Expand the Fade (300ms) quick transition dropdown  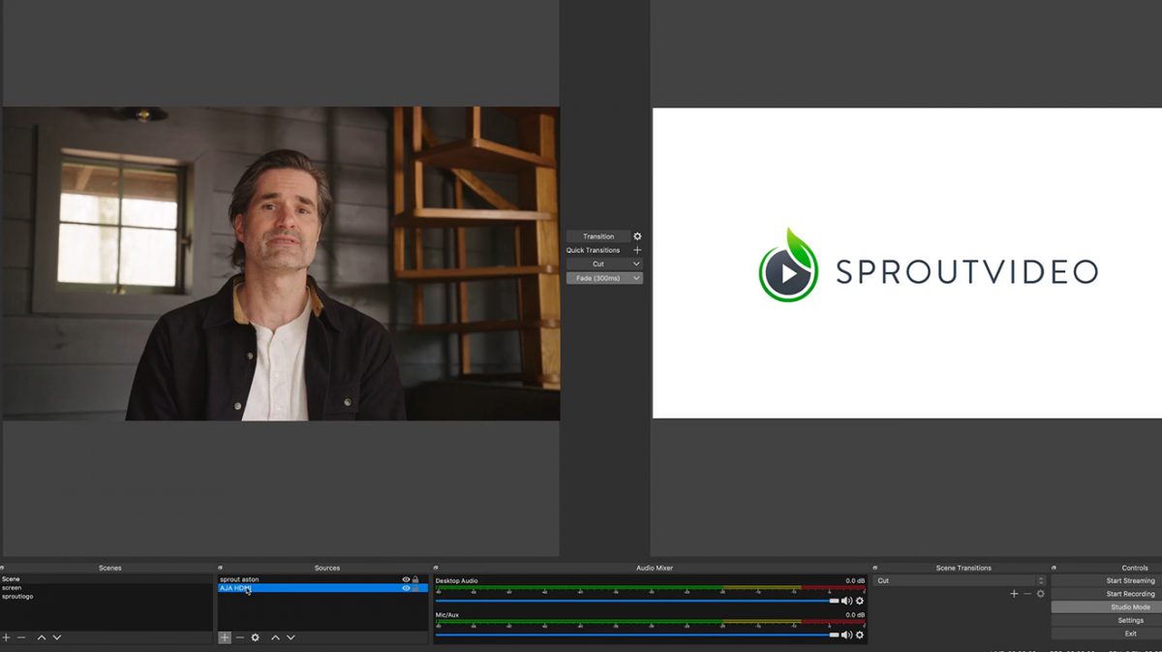pyautogui.click(x=635, y=278)
